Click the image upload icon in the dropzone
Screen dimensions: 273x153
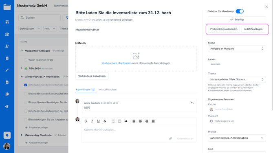136,56
